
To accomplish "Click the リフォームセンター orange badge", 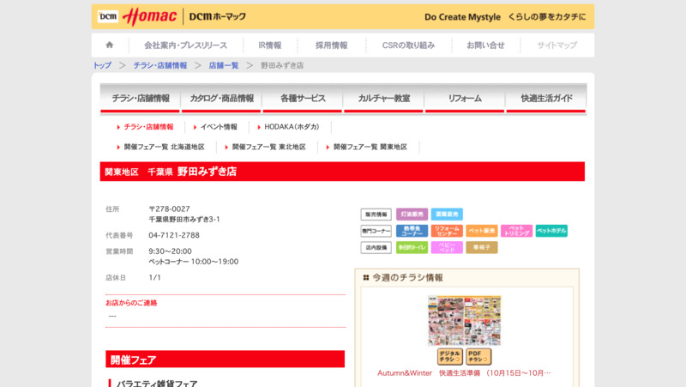I will [447, 231].
